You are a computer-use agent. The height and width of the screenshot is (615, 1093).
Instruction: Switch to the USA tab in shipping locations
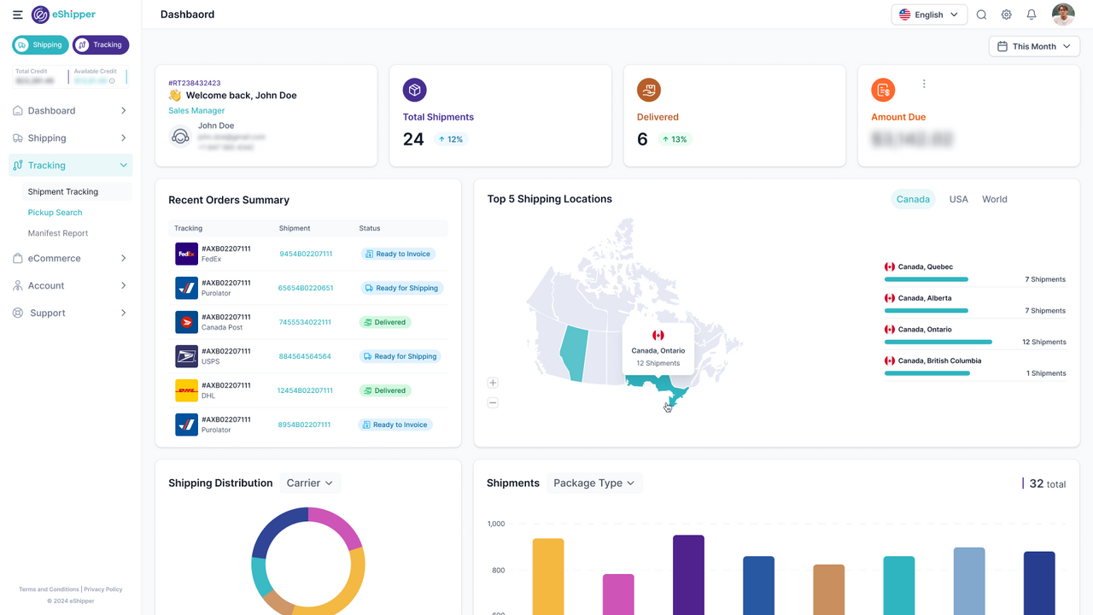pyautogui.click(x=958, y=199)
